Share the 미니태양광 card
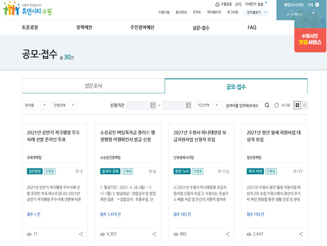Image resolution: width=327 pixels, height=246 pixels. coord(227,234)
